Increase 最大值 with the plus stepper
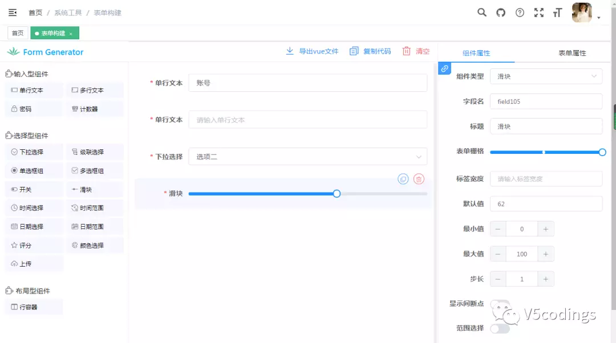This screenshot has height=343, width=616. (546, 254)
